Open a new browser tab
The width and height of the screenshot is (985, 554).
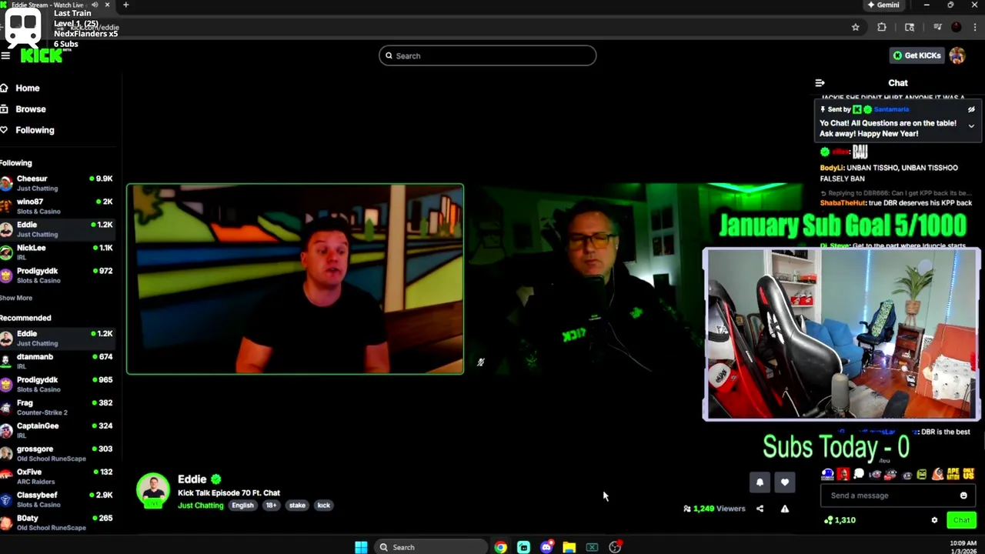click(x=125, y=5)
